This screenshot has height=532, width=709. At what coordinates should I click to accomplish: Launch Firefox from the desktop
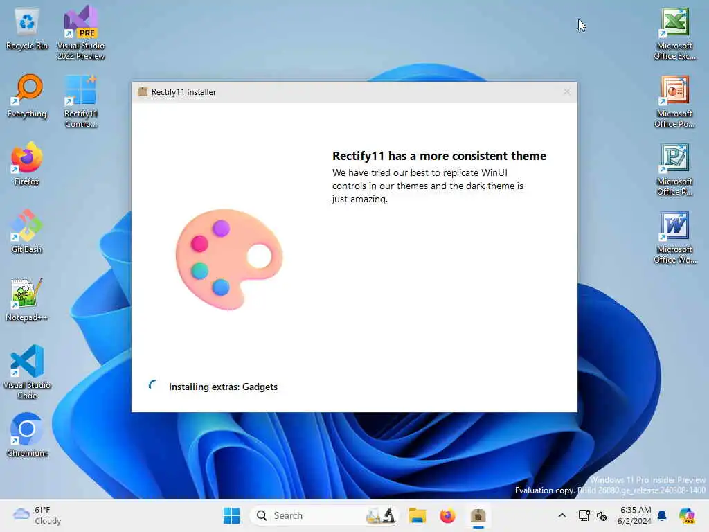point(27,163)
